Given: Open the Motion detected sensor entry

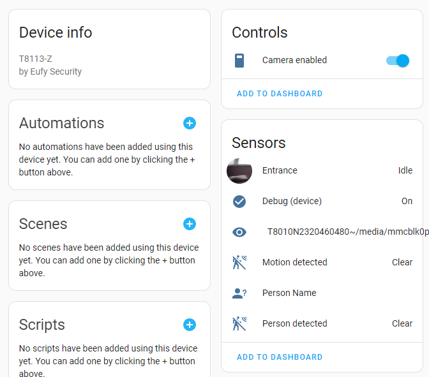Looking at the screenshot, I should (294, 262).
